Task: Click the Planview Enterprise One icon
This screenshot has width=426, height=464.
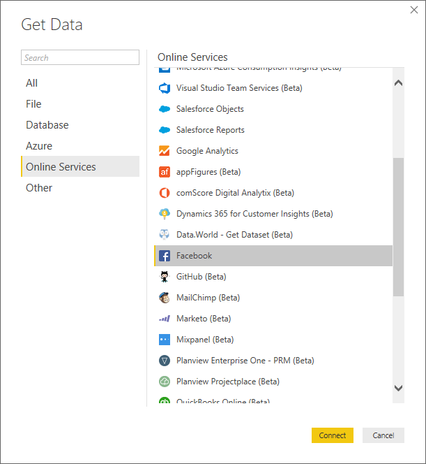Action: click(x=165, y=361)
